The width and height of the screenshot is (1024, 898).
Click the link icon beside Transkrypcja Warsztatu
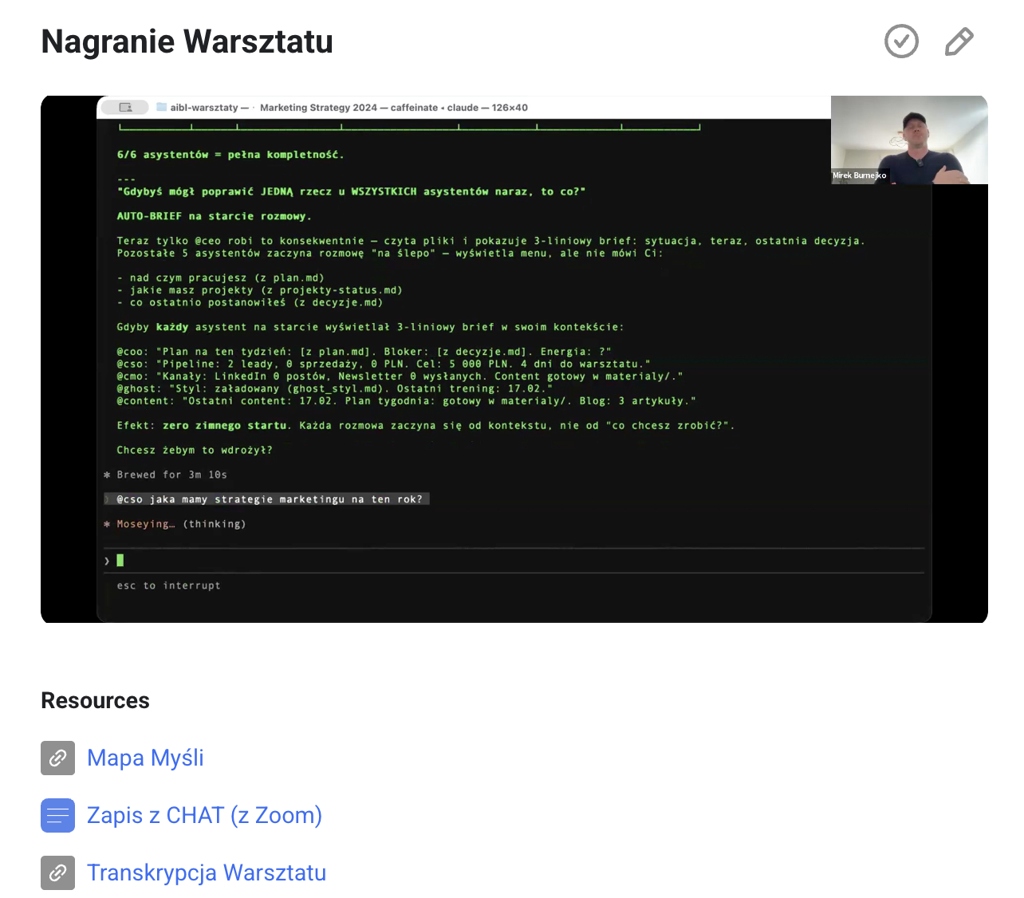[x=57, y=872]
